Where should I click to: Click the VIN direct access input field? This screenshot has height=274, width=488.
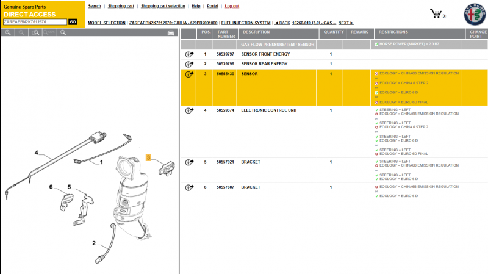[x=35, y=22]
